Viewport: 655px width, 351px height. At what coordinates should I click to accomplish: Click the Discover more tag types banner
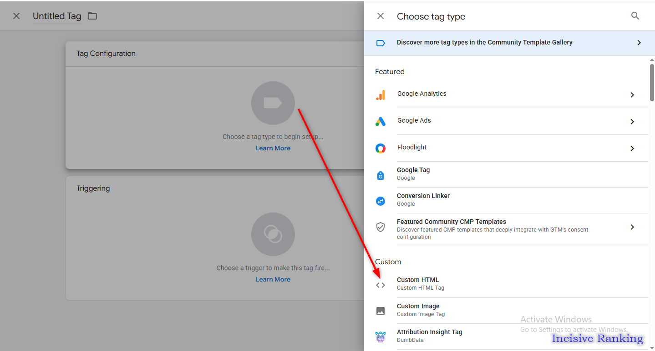[x=509, y=43]
